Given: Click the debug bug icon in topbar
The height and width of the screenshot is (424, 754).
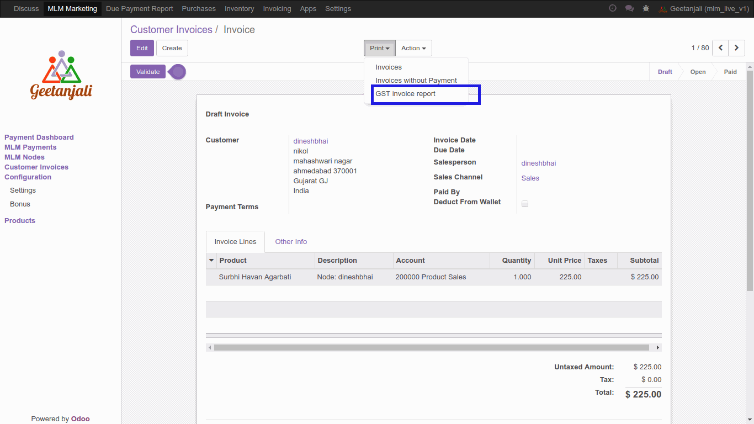Looking at the screenshot, I should coord(646,8).
